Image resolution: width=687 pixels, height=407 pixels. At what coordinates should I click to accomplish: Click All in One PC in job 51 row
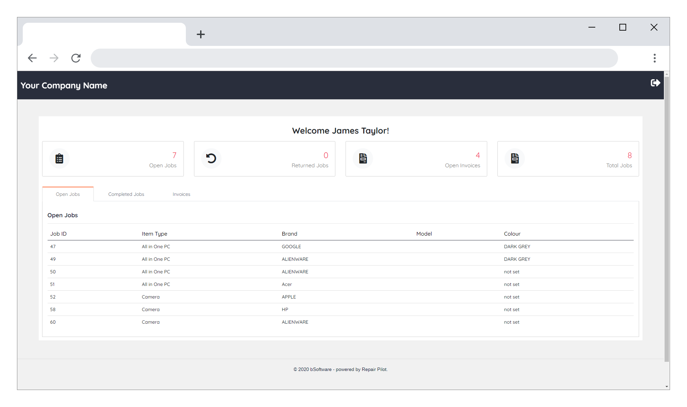click(156, 284)
